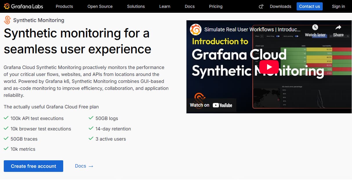Go to Pricing in the navigation bar
This screenshot has height=180, width=352.
click(215, 6)
